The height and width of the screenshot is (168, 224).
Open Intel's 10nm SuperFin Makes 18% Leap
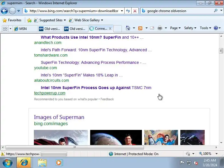[81, 75]
